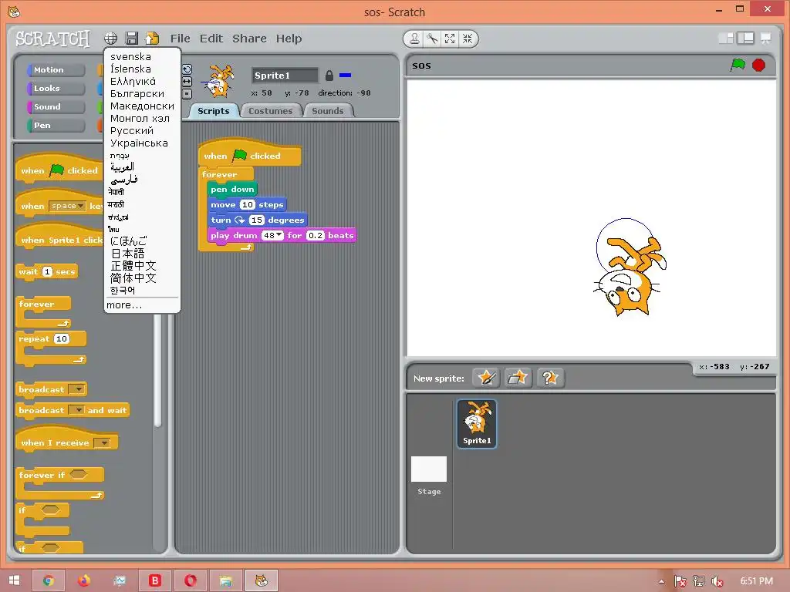Choose Українська from language list

click(139, 143)
